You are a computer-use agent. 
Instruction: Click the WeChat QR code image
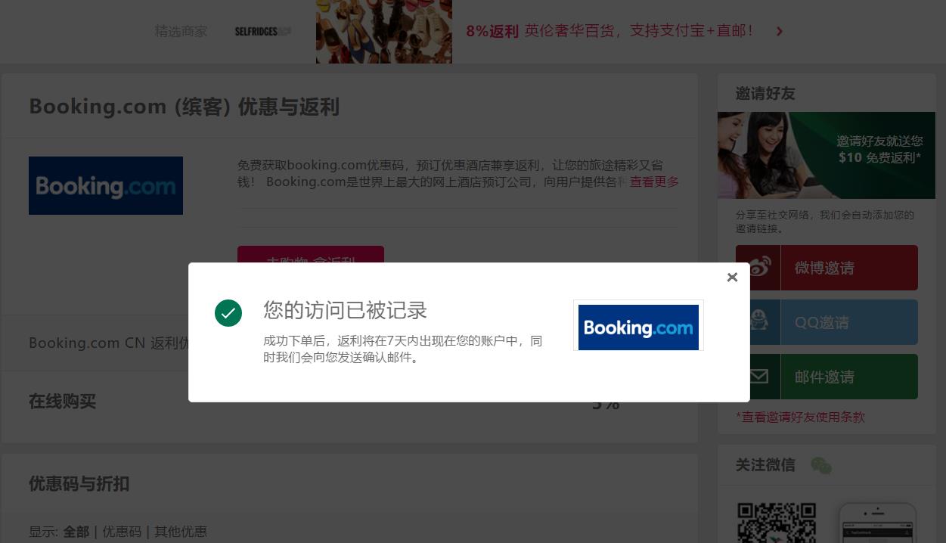[777, 523]
